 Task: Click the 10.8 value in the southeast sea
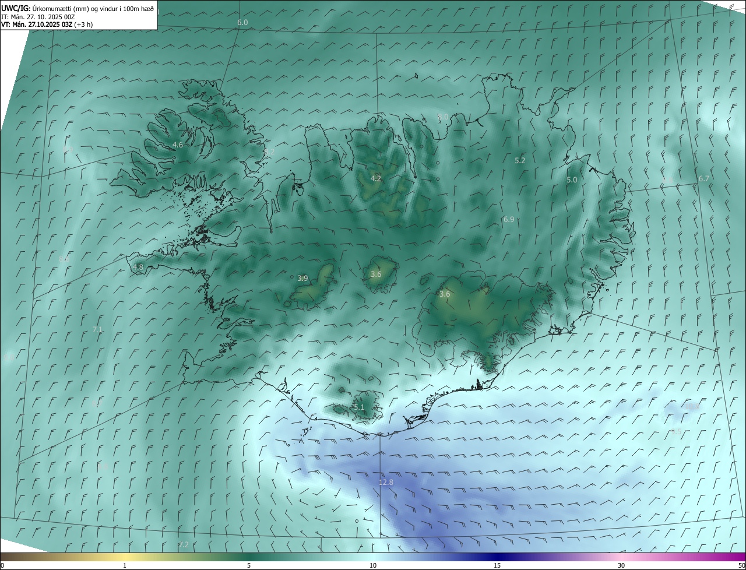coord(692,406)
